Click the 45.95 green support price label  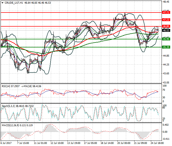click(166, 39)
